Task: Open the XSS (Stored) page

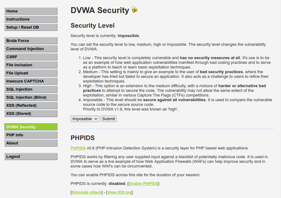Action: pyautogui.click(x=31, y=113)
